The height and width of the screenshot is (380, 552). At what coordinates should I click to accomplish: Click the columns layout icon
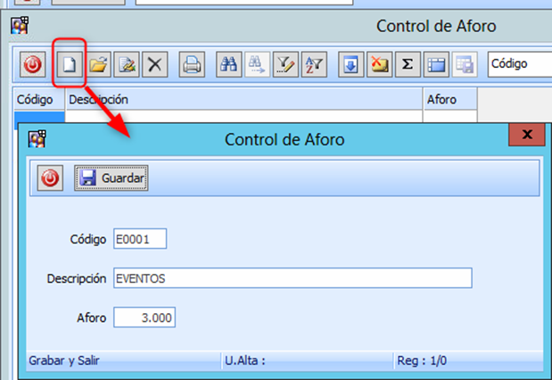click(x=435, y=64)
